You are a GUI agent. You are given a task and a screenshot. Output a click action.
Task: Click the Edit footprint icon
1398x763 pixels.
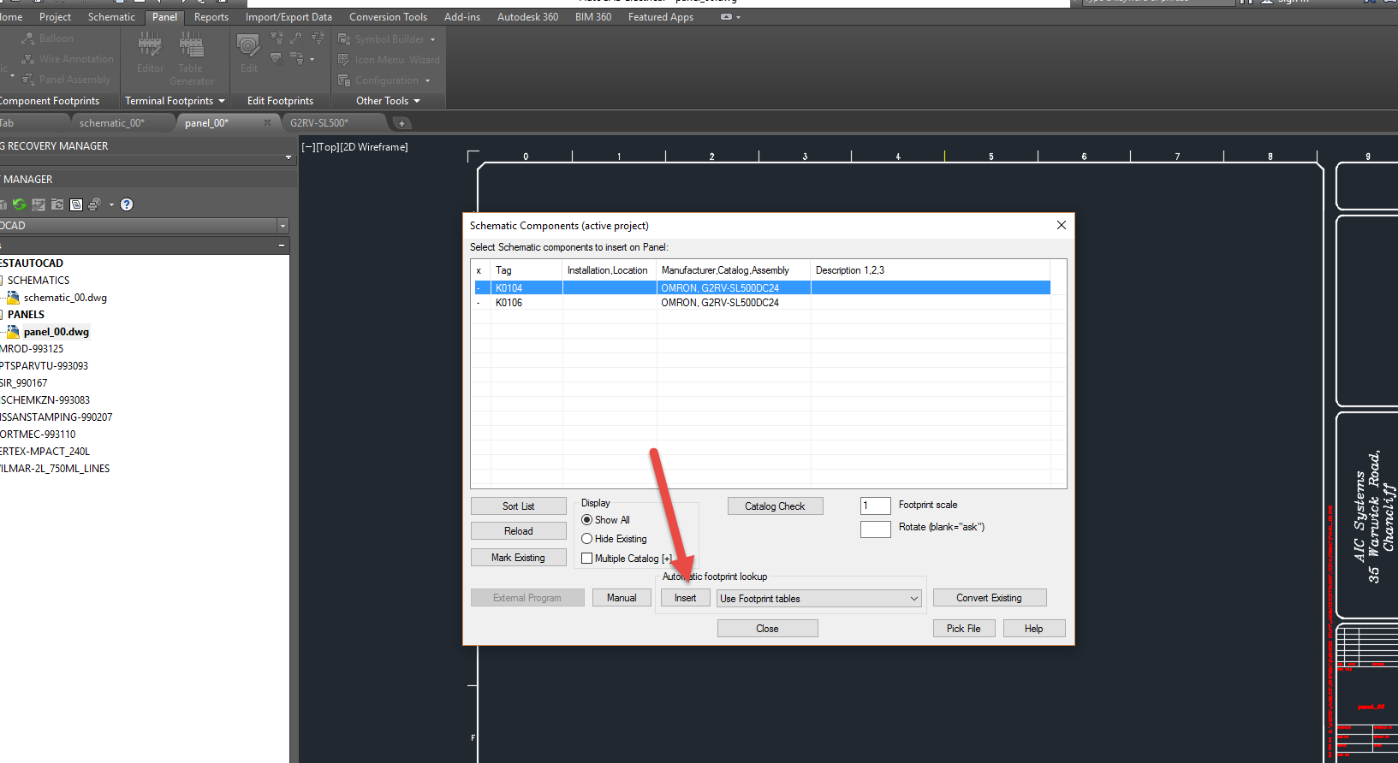[248, 44]
